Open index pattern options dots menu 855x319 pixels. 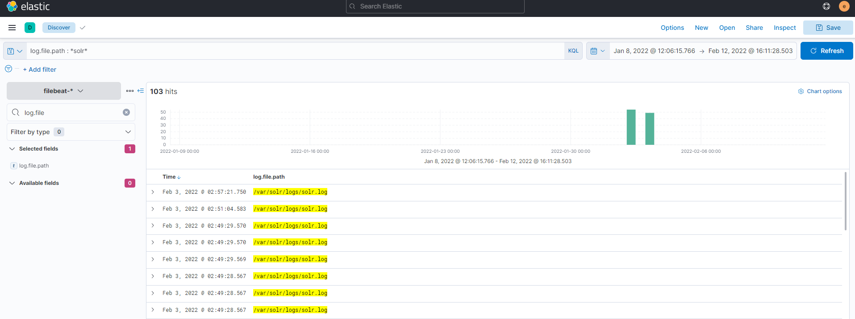click(x=130, y=91)
